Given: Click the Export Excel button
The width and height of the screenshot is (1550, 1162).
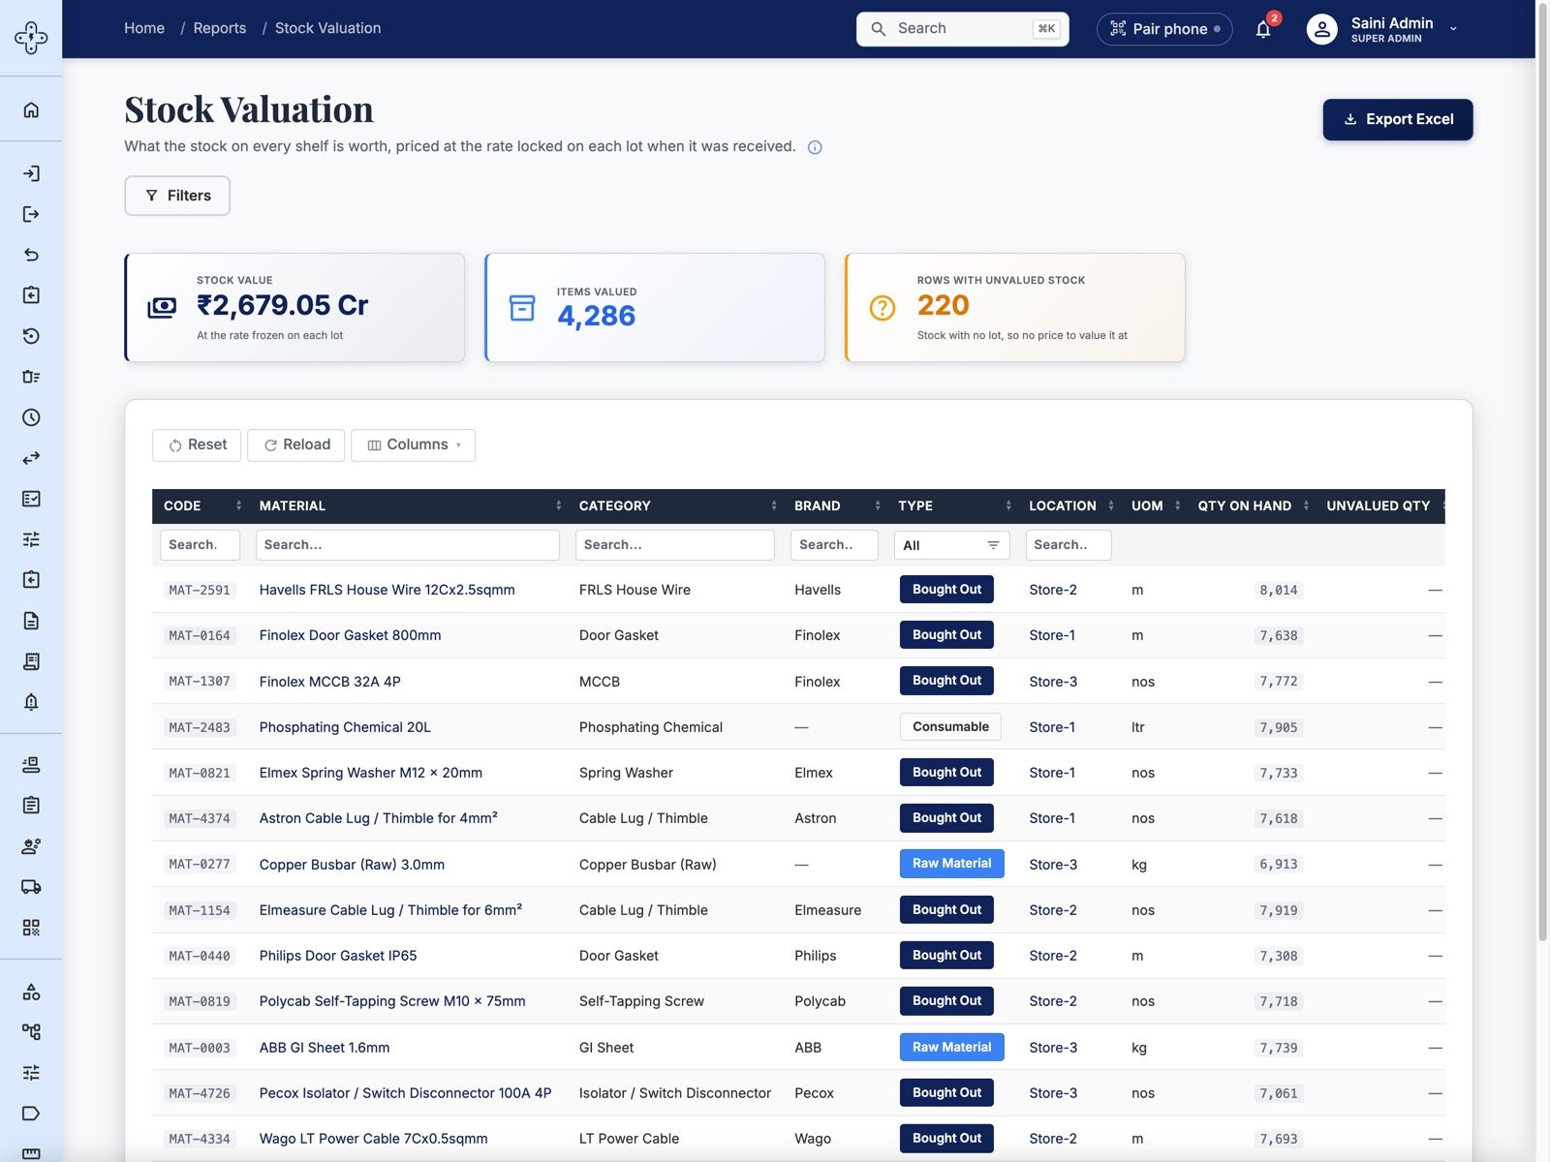Looking at the screenshot, I should pyautogui.click(x=1398, y=119).
